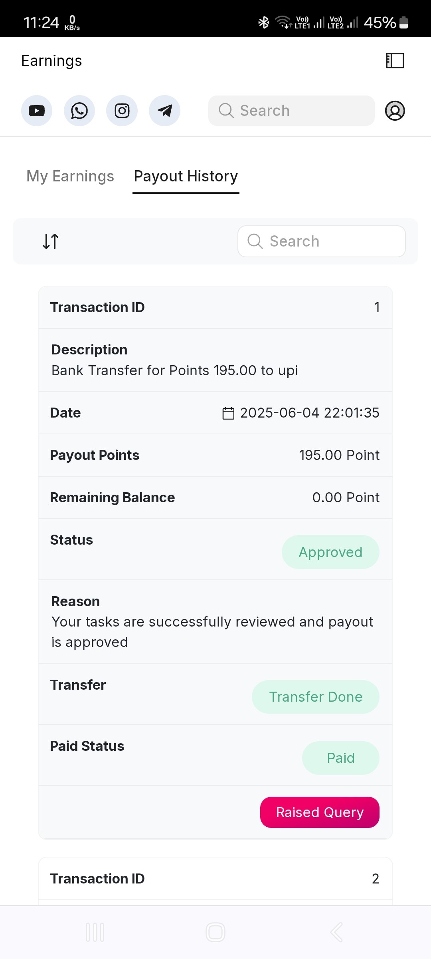This screenshot has height=959, width=431.
Task: Focus the top header Search field
Action: [291, 111]
